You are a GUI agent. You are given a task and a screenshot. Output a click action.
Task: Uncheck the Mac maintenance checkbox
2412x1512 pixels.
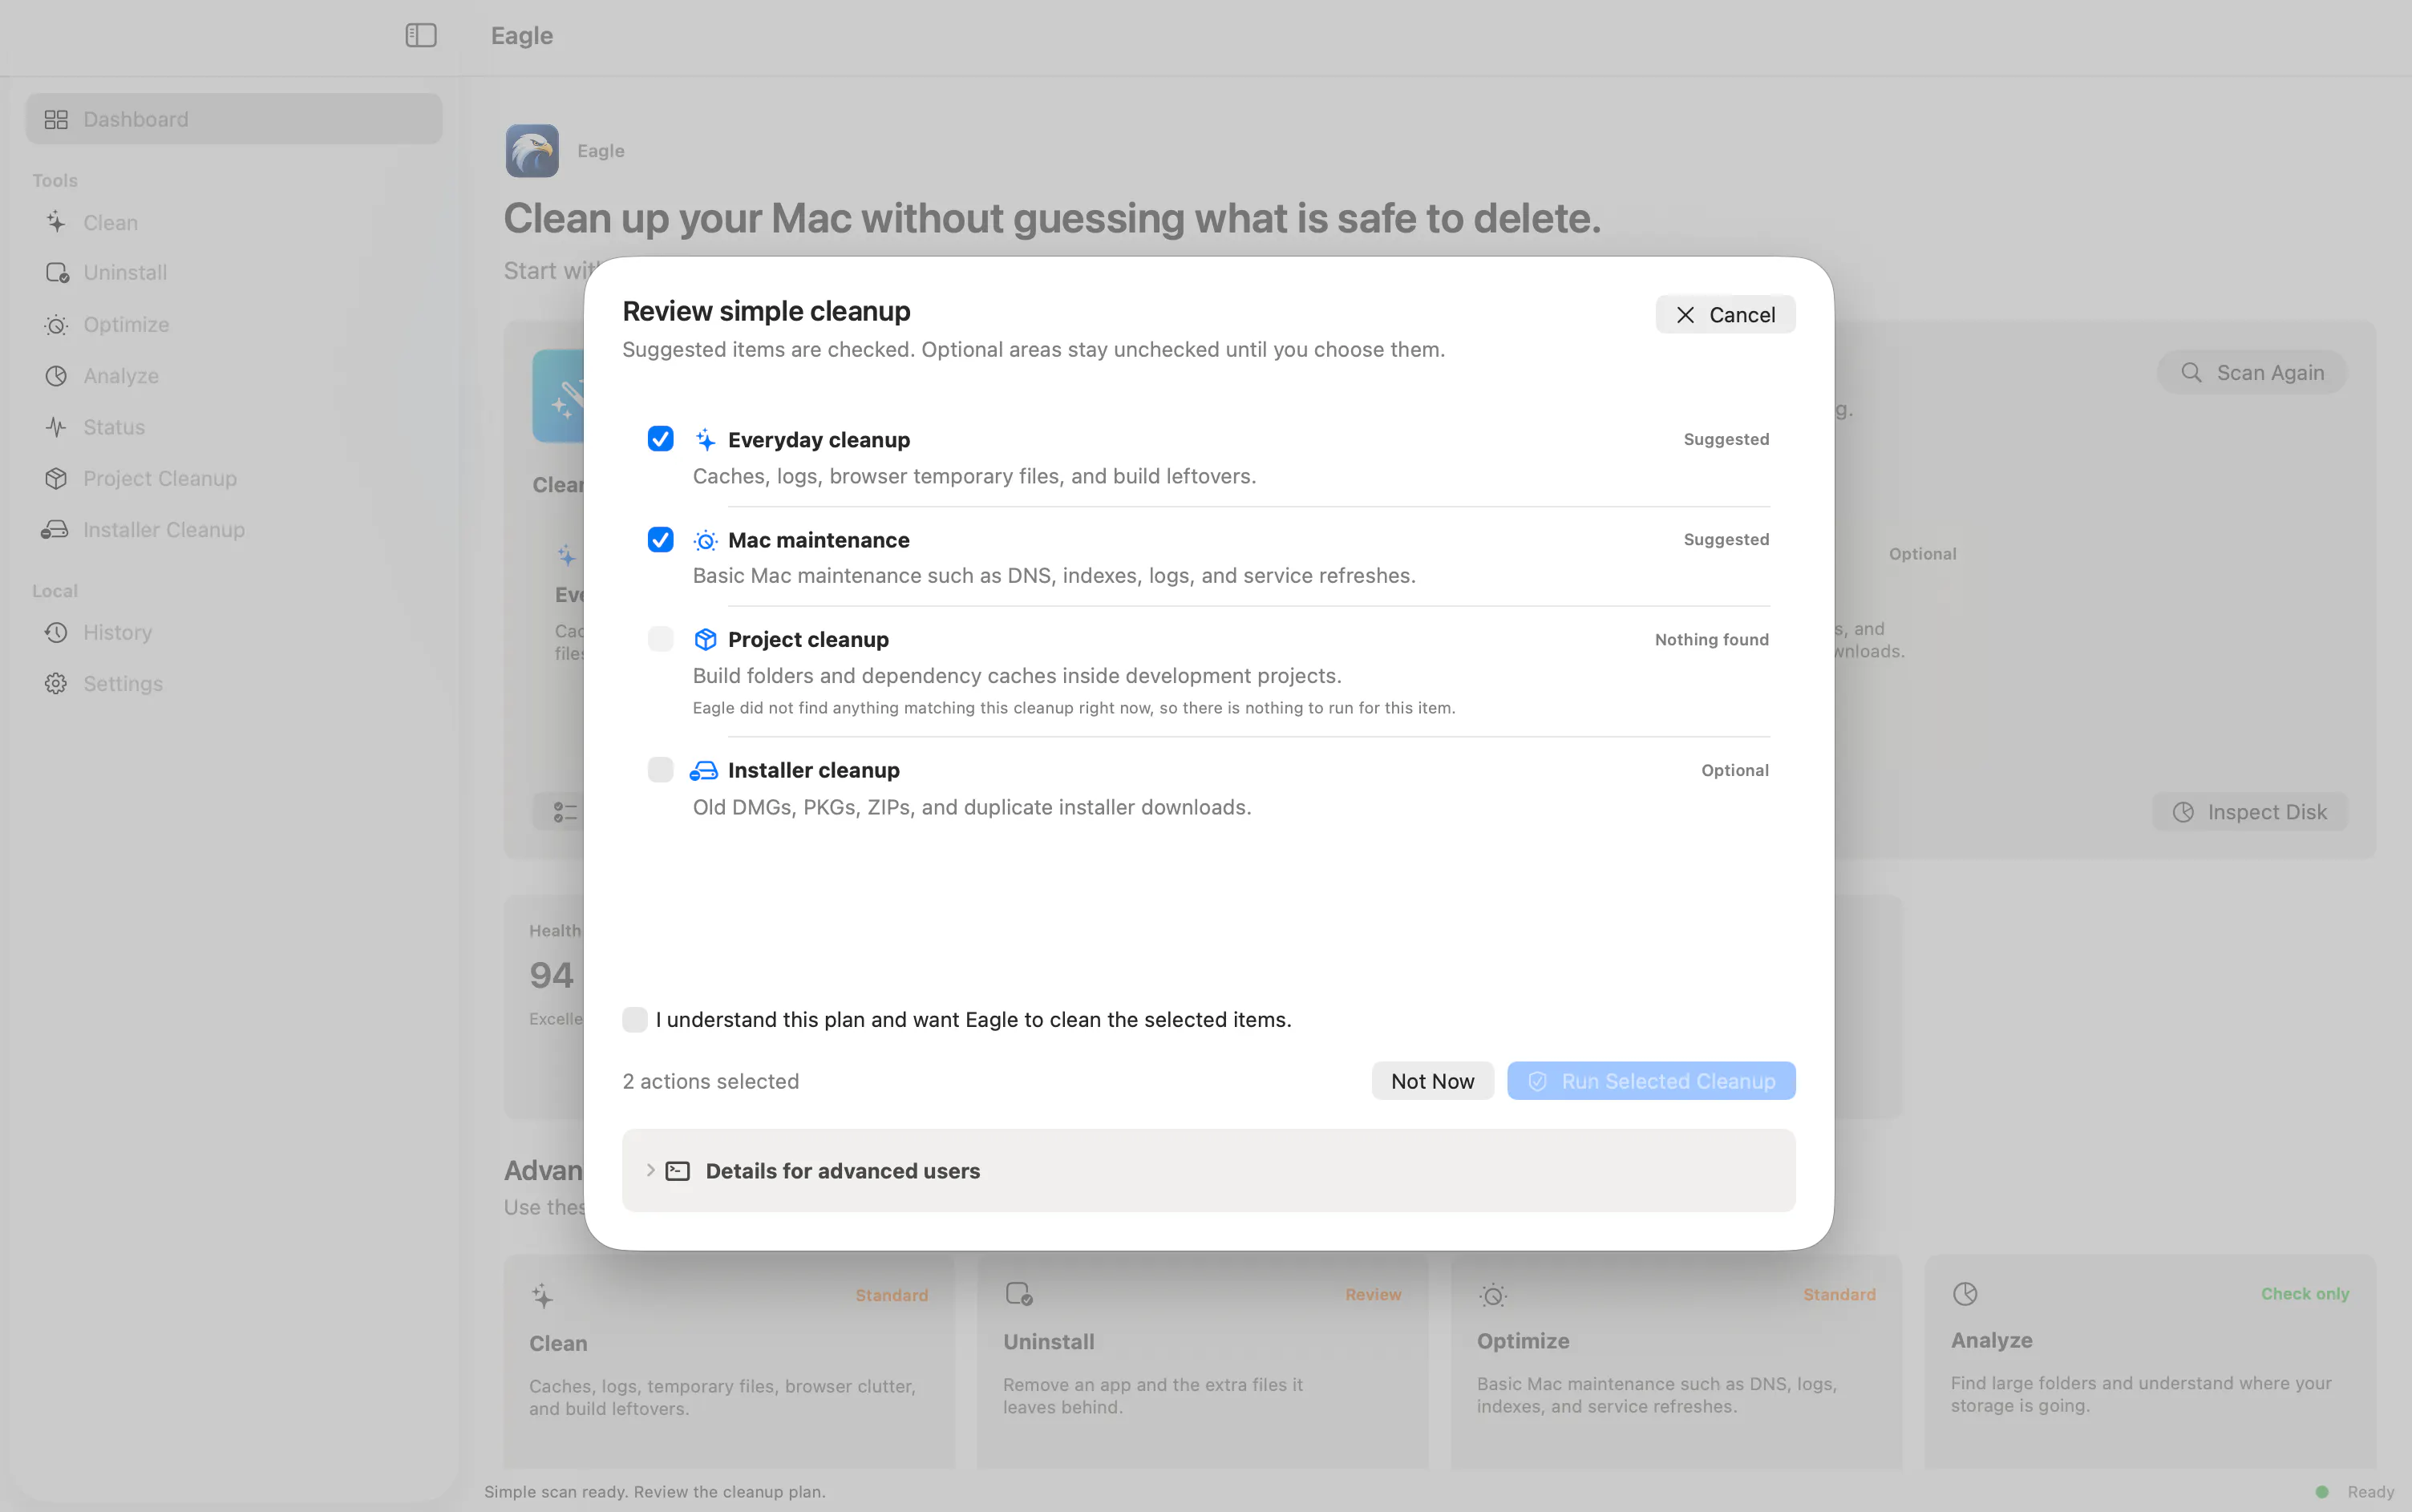click(660, 540)
